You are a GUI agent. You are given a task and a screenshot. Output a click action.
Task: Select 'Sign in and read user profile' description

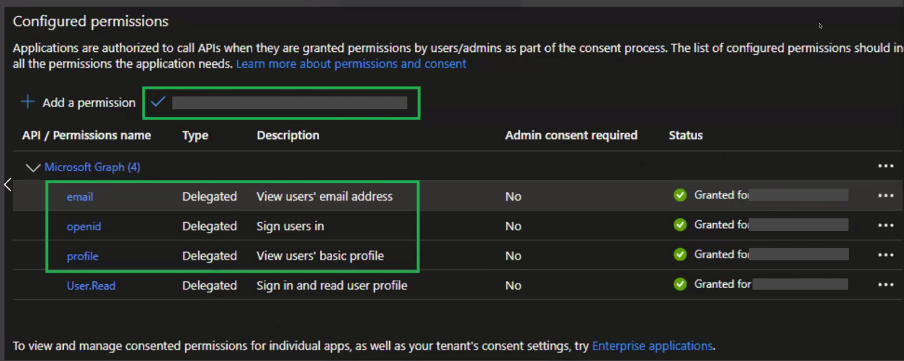point(332,285)
